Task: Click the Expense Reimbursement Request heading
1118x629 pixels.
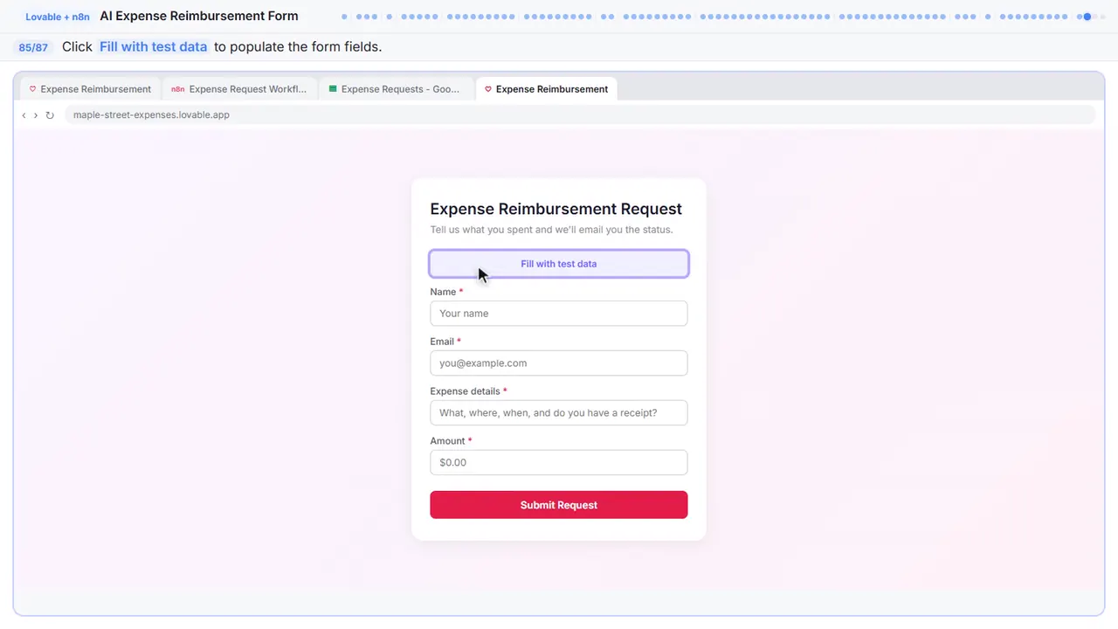Action: tap(556, 209)
